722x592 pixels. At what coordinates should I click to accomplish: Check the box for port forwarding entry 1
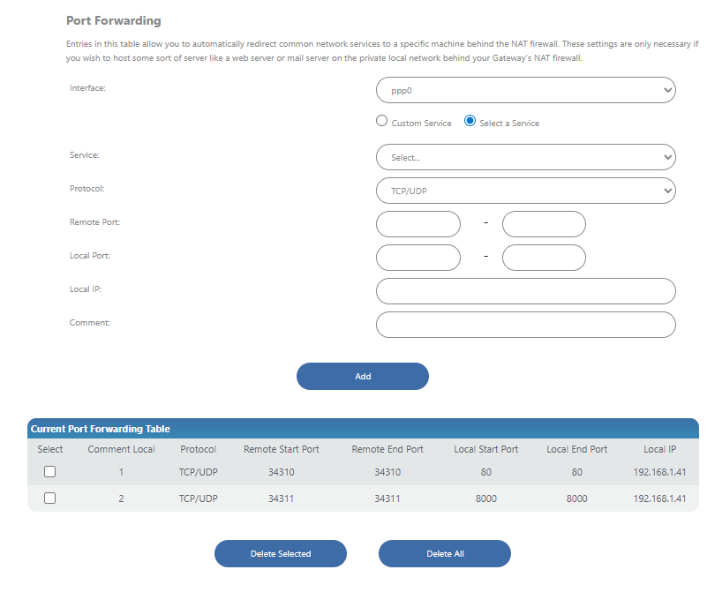[x=49, y=472]
